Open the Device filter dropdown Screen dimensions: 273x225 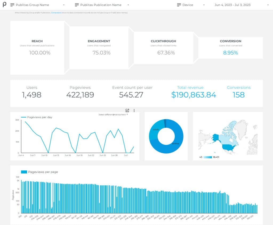pyautogui.click(x=204, y=5)
